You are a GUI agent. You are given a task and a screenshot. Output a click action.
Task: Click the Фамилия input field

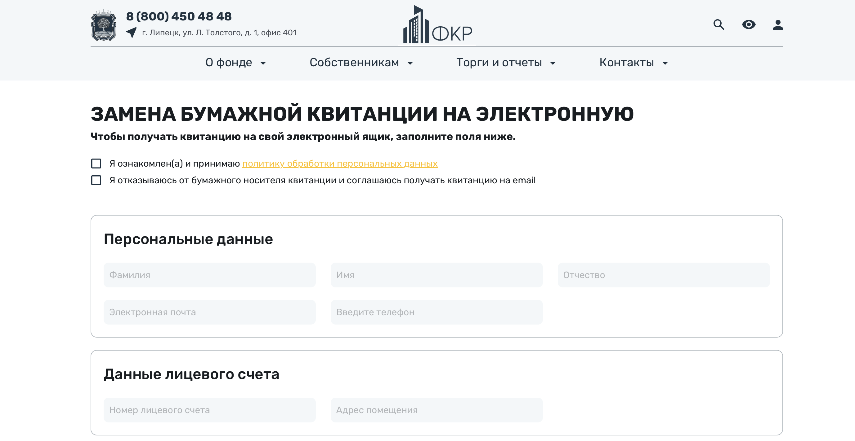209,275
